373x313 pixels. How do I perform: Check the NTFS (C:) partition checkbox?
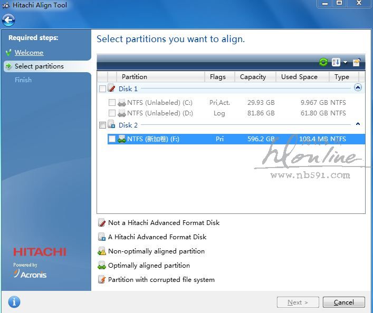112,103
